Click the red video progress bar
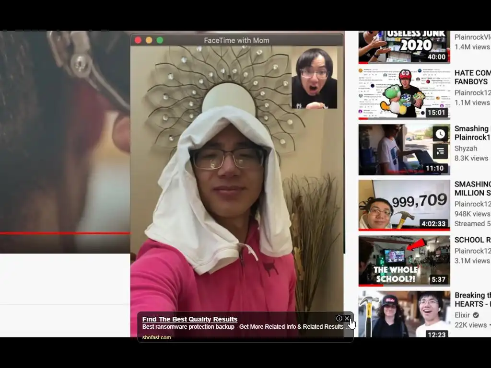The width and height of the screenshot is (491, 368). 65,233
